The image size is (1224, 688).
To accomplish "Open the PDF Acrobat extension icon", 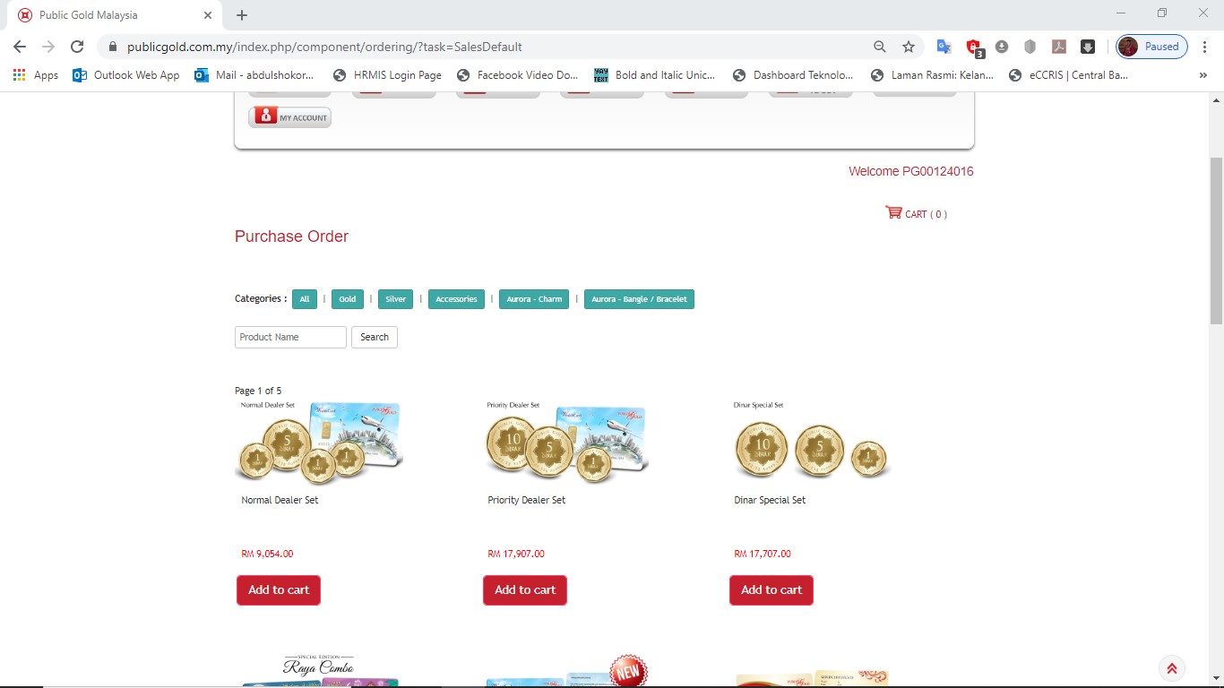I will (x=1058, y=47).
